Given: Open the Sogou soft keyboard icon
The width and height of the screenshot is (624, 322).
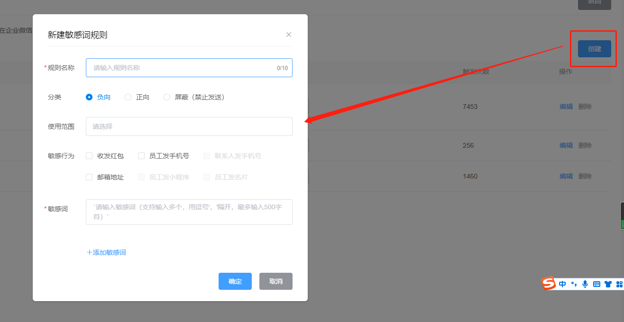Looking at the screenshot, I should pos(596,284).
